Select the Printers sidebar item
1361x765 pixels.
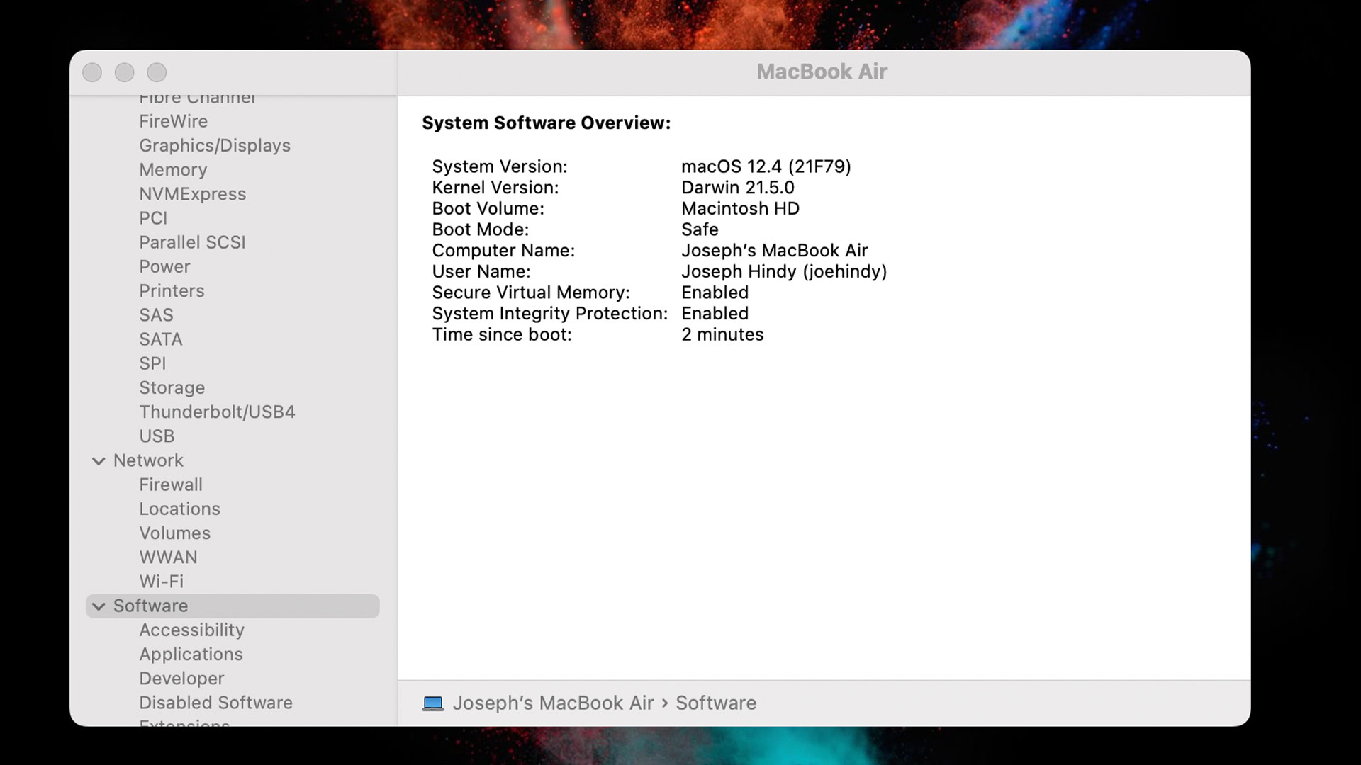(172, 291)
